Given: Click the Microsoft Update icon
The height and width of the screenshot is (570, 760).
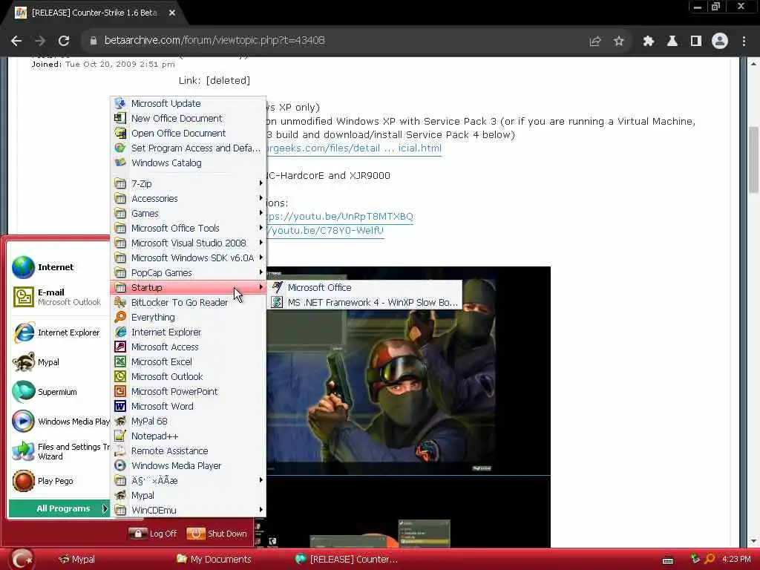Looking at the screenshot, I should click(120, 103).
